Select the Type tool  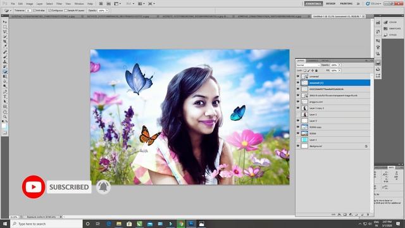click(x=5, y=96)
